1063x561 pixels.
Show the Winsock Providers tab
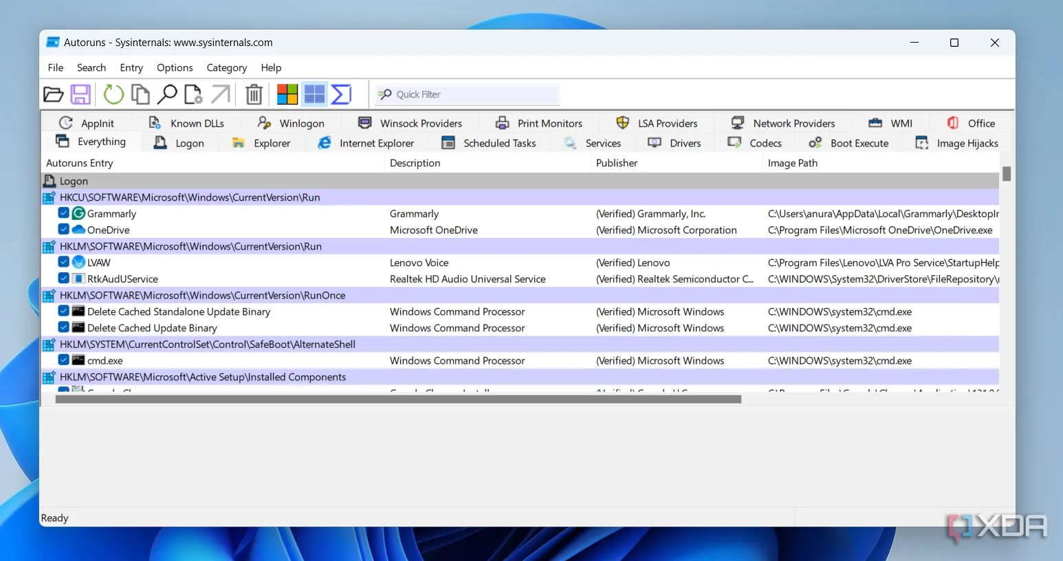[410, 123]
